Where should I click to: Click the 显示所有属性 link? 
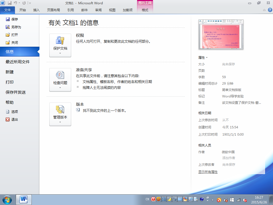coord(208,172)
